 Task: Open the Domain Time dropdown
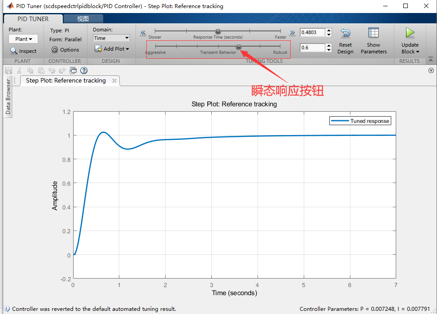coord(111,38)
